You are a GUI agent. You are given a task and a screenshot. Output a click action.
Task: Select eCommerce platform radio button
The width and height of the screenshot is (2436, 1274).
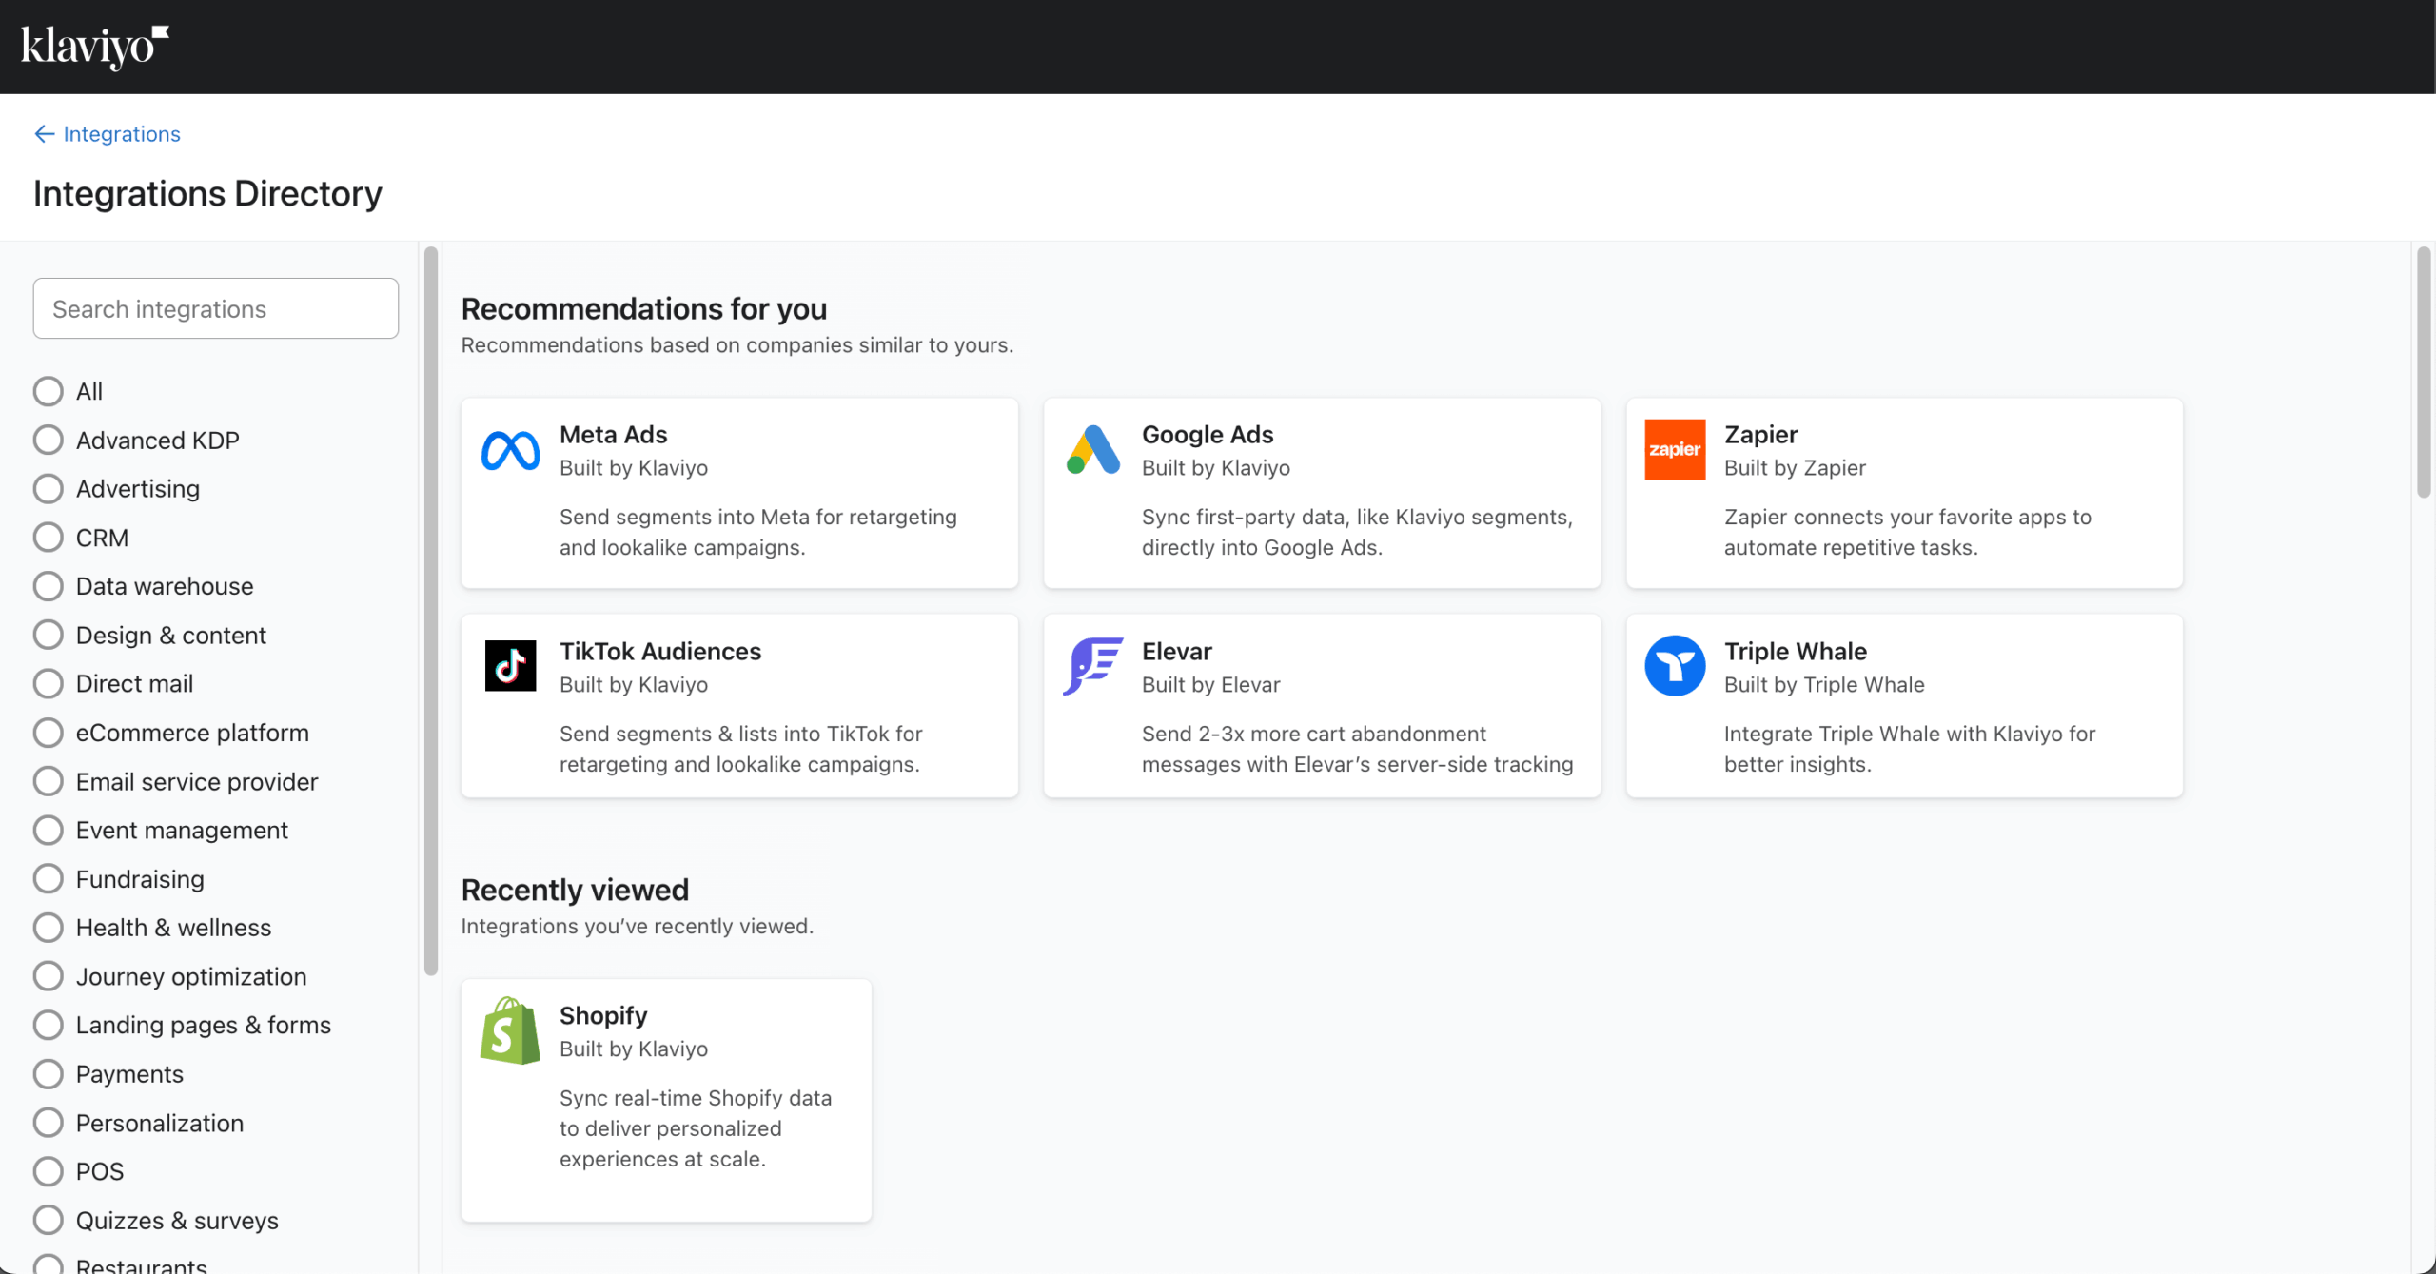point(49,733)
